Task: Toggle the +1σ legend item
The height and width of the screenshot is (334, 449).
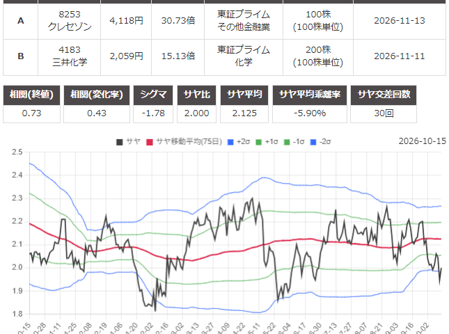Action: point(267,142)
